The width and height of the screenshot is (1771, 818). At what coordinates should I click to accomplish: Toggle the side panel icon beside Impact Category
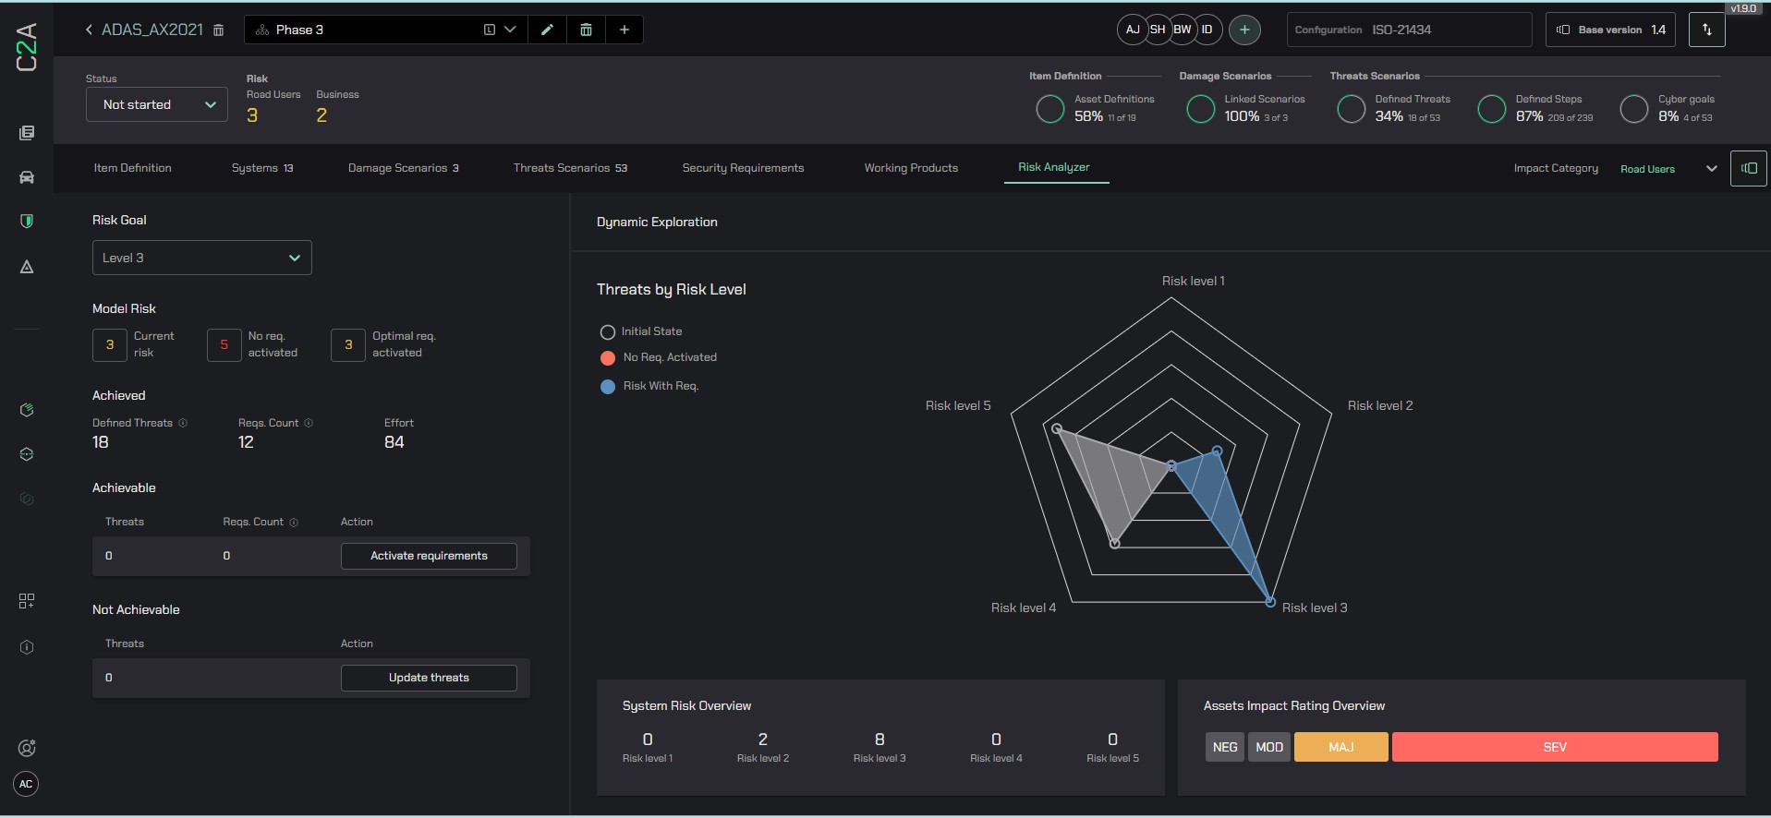click(1749, 168)
